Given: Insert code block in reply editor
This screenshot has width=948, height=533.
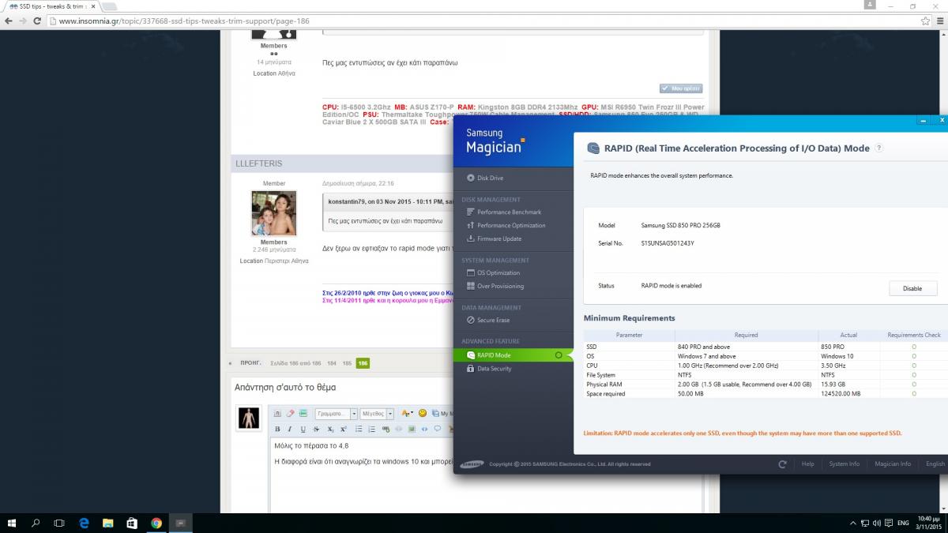Looking at the screenshot, I should [424, 429].
